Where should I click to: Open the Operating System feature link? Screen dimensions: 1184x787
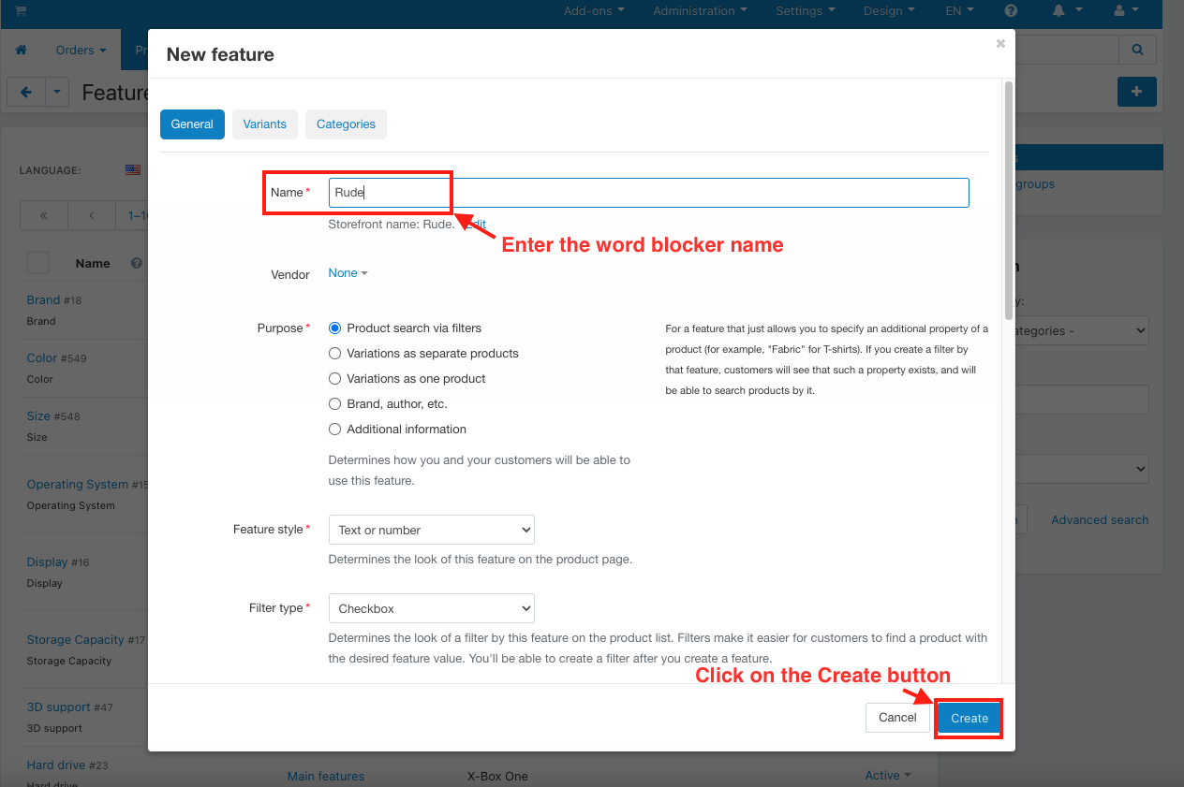pyautogui.click(x=78, y=485)
